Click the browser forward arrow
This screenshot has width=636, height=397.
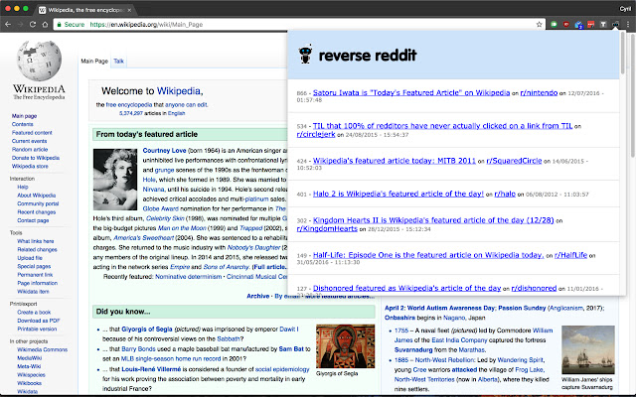[20, 24]
